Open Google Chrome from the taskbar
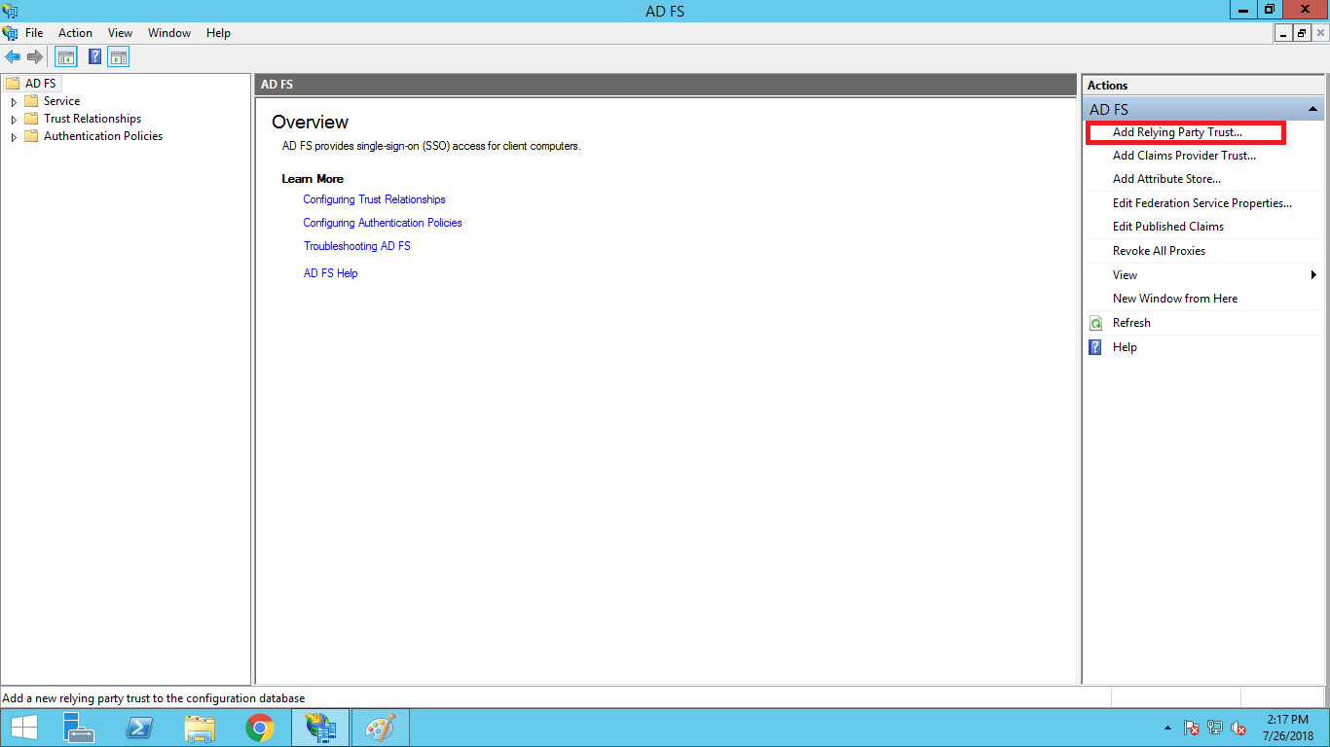Image resolution: width=1330 pixels, height=747 pixels. tap(259, 728)
